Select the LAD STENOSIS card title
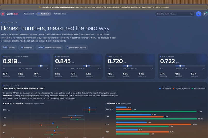The height and width of the screenshot is (138, 208). [x=63, y=56]
